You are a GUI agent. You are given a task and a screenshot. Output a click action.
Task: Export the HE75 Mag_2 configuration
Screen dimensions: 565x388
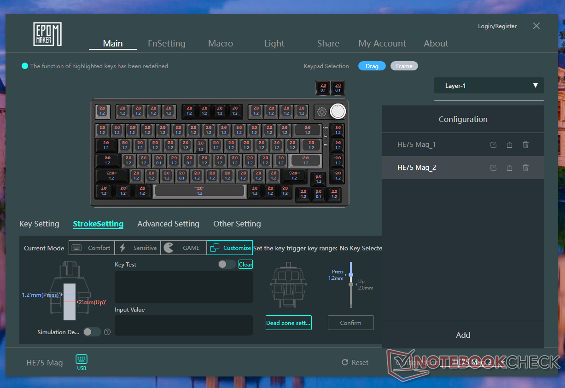(509, 168)
